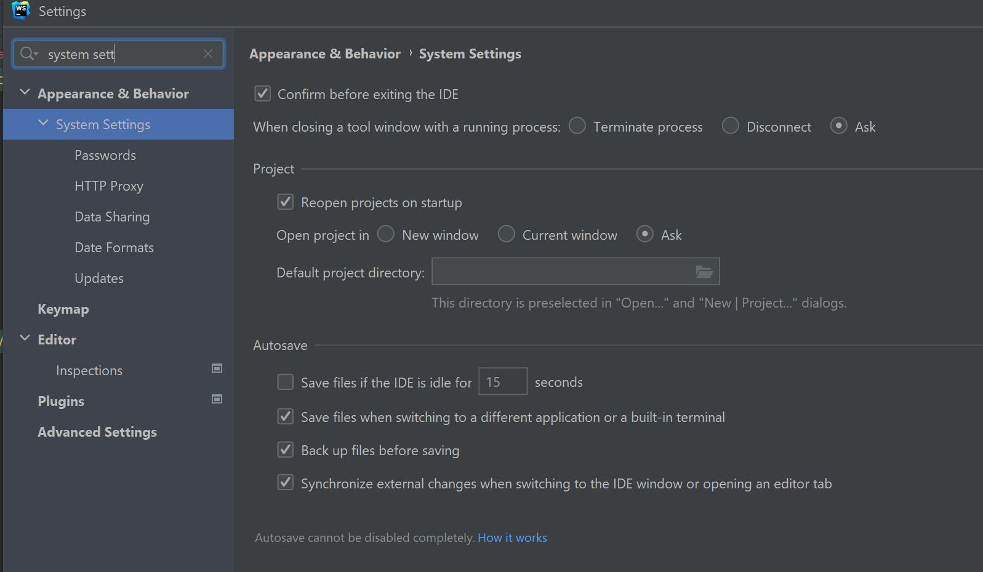The width and height of the screenshot is (983, 572).
Task: Open the HTTP Proxy settings page
Action: point(109,186)
